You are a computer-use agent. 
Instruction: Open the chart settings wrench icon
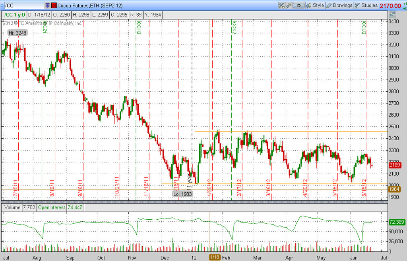[289, 6]
